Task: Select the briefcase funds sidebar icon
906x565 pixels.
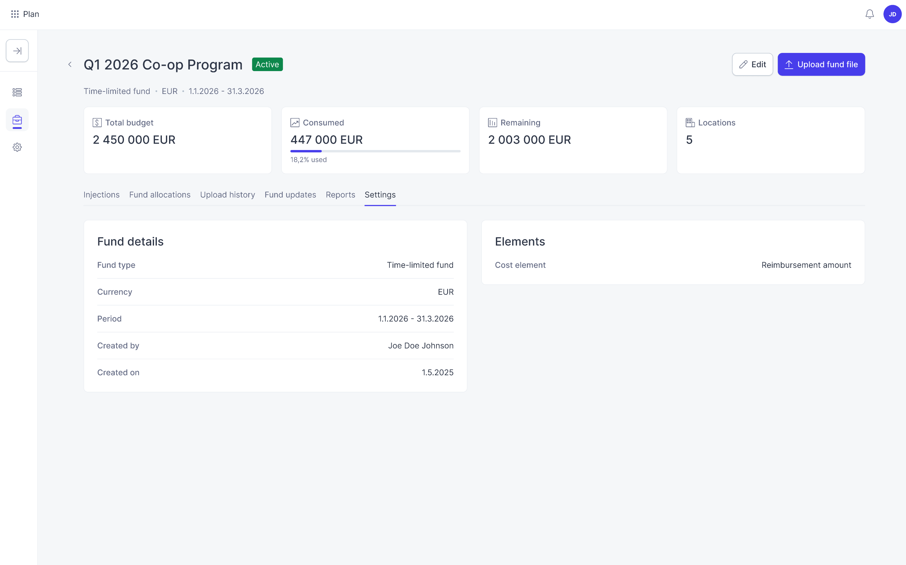Action: (x=17, y=120)
